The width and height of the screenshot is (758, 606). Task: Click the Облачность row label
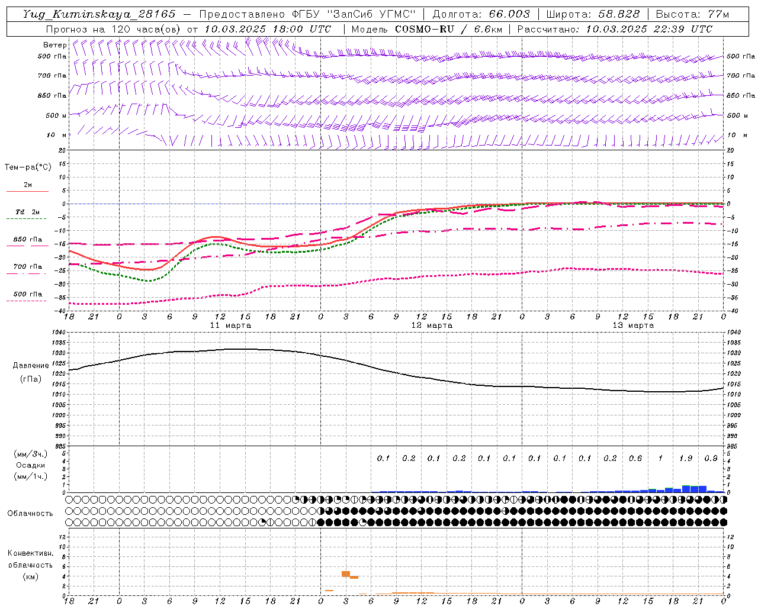coord(30,514)
